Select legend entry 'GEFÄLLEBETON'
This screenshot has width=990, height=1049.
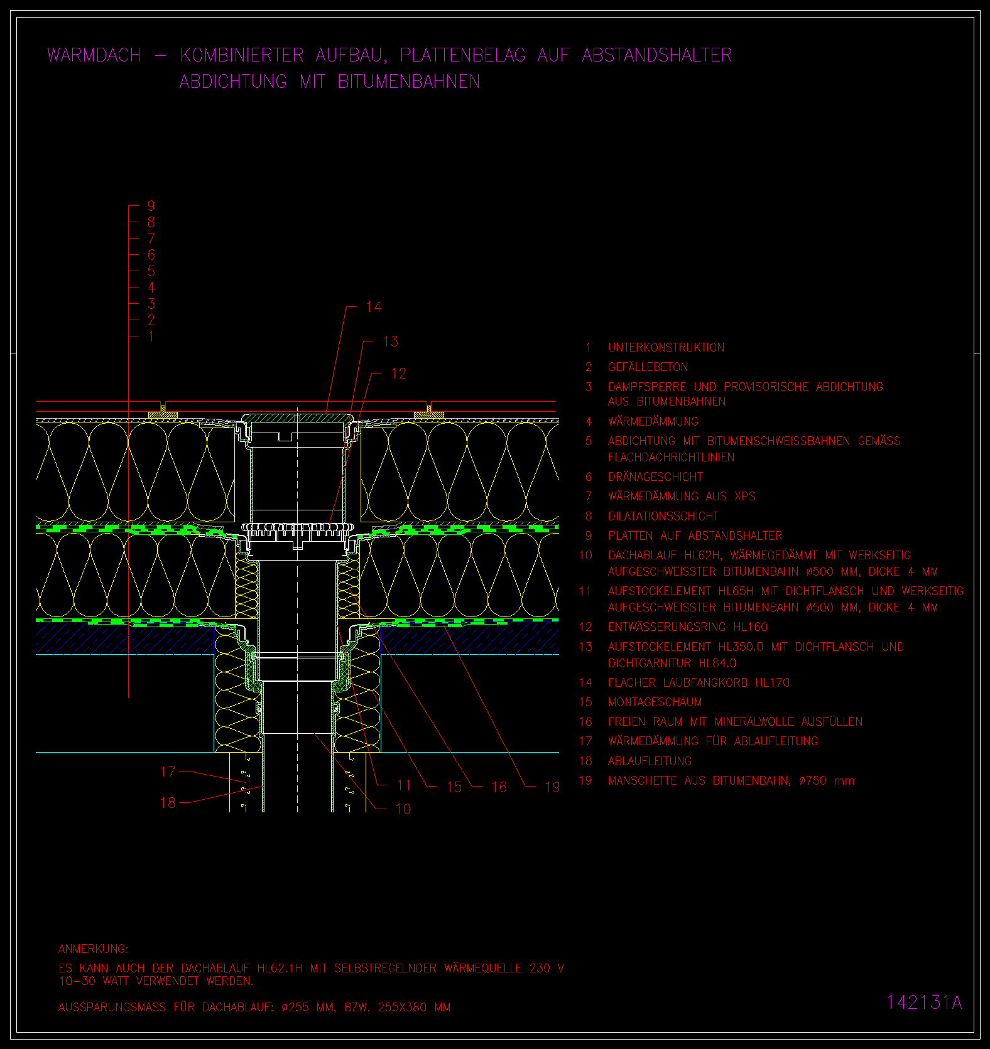648,367
